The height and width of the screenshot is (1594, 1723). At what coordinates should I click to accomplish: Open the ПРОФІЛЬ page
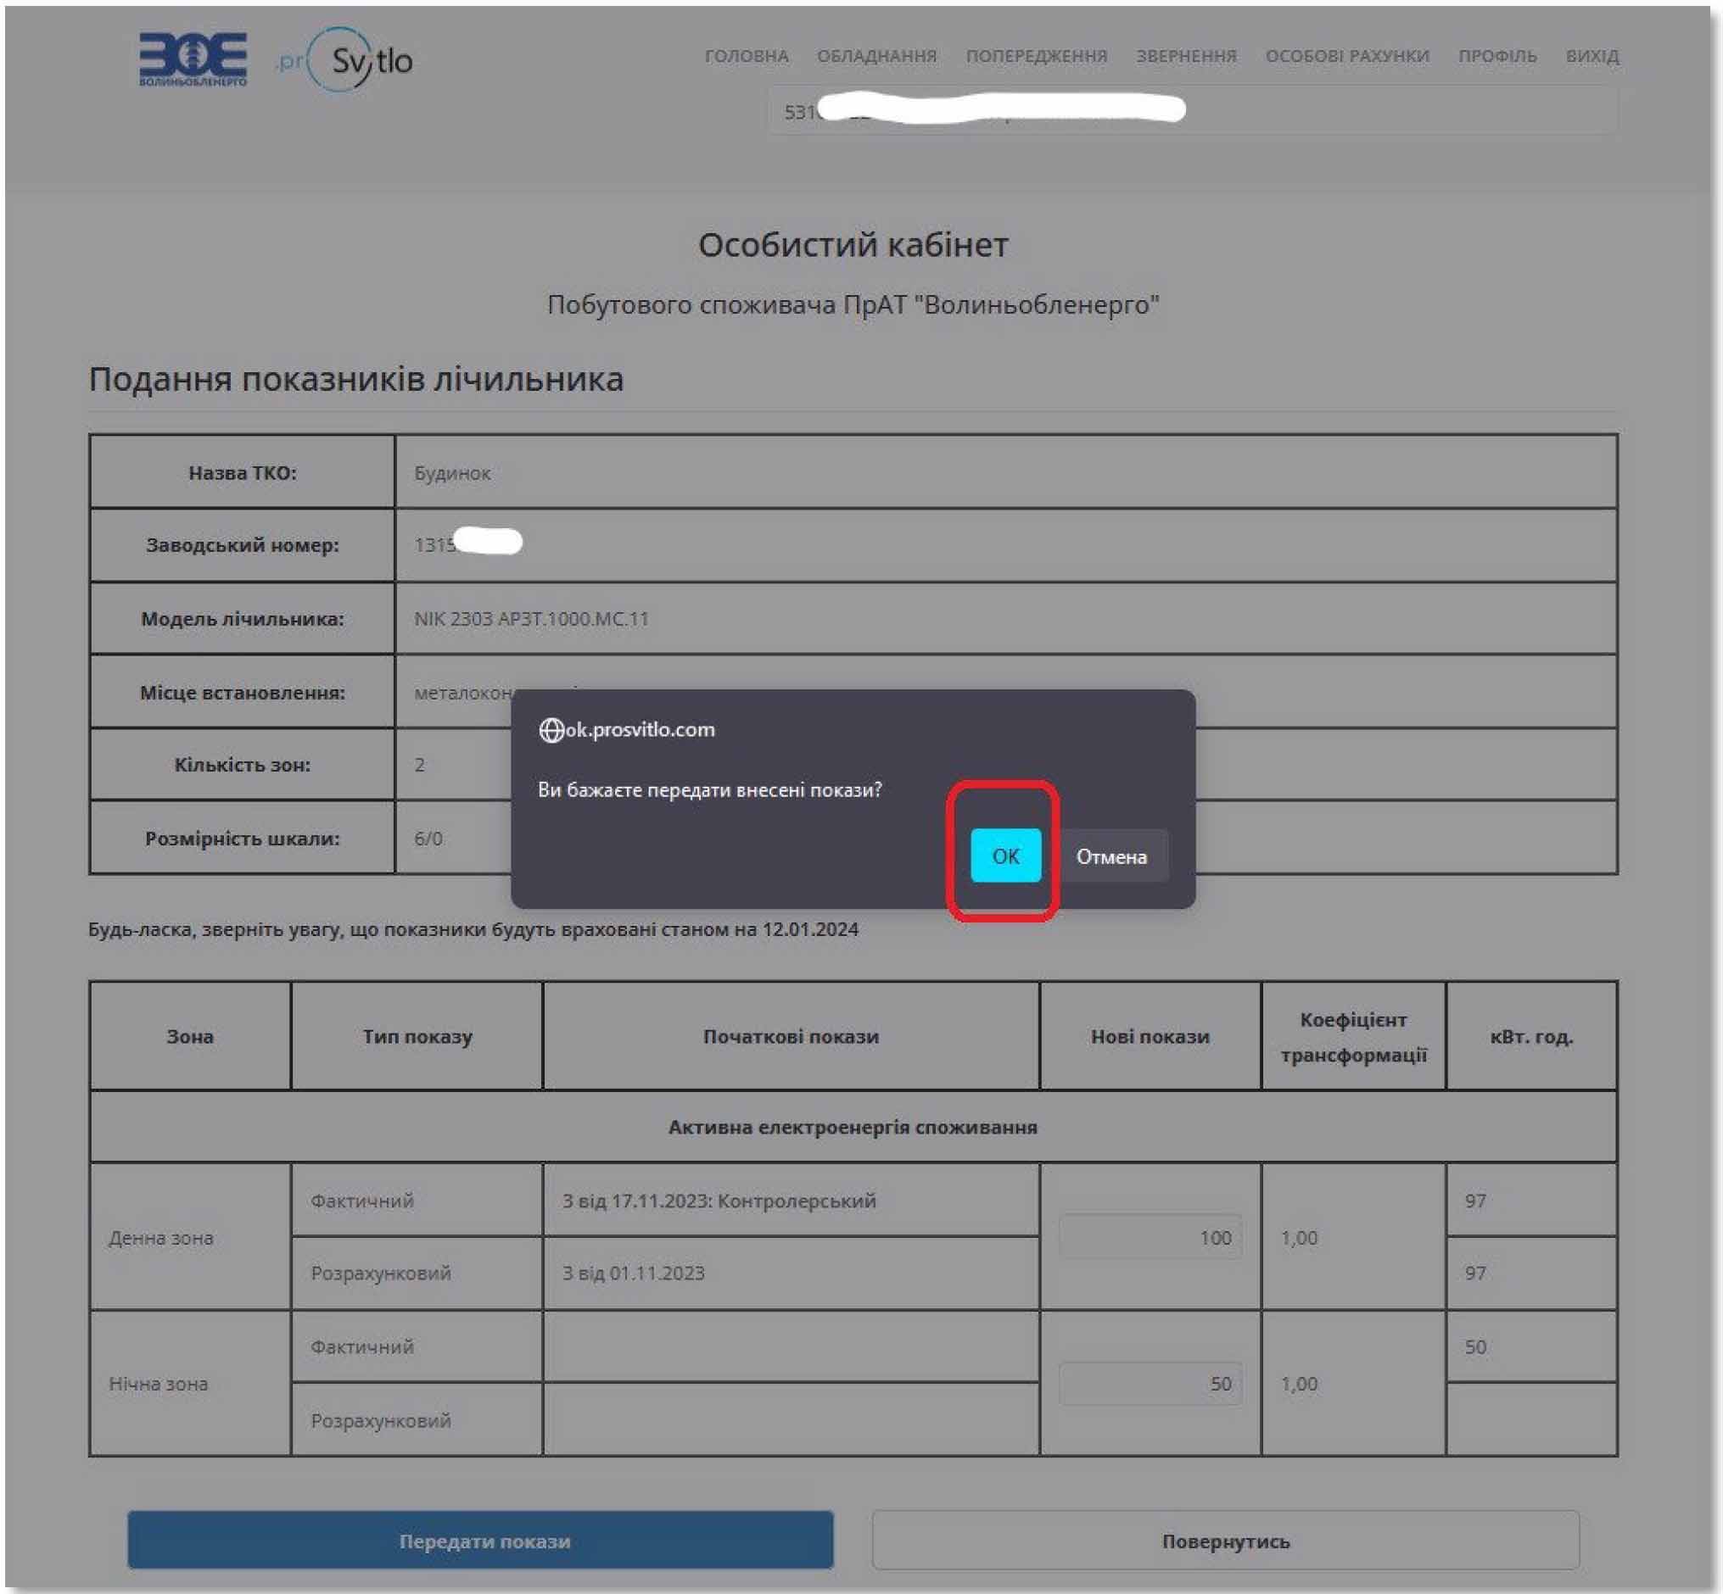[x=1496, y=56]
